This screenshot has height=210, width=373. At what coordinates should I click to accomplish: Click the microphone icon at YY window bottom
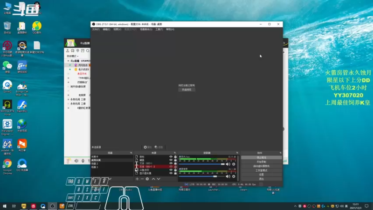(83, 161)
